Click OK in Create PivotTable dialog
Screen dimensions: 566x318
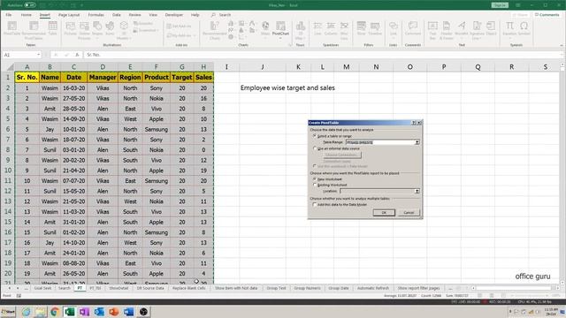[x=384, y=212]
